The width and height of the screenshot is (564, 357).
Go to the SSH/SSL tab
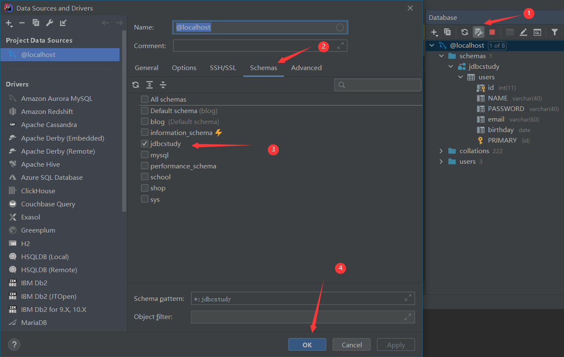tap(223, 68)
